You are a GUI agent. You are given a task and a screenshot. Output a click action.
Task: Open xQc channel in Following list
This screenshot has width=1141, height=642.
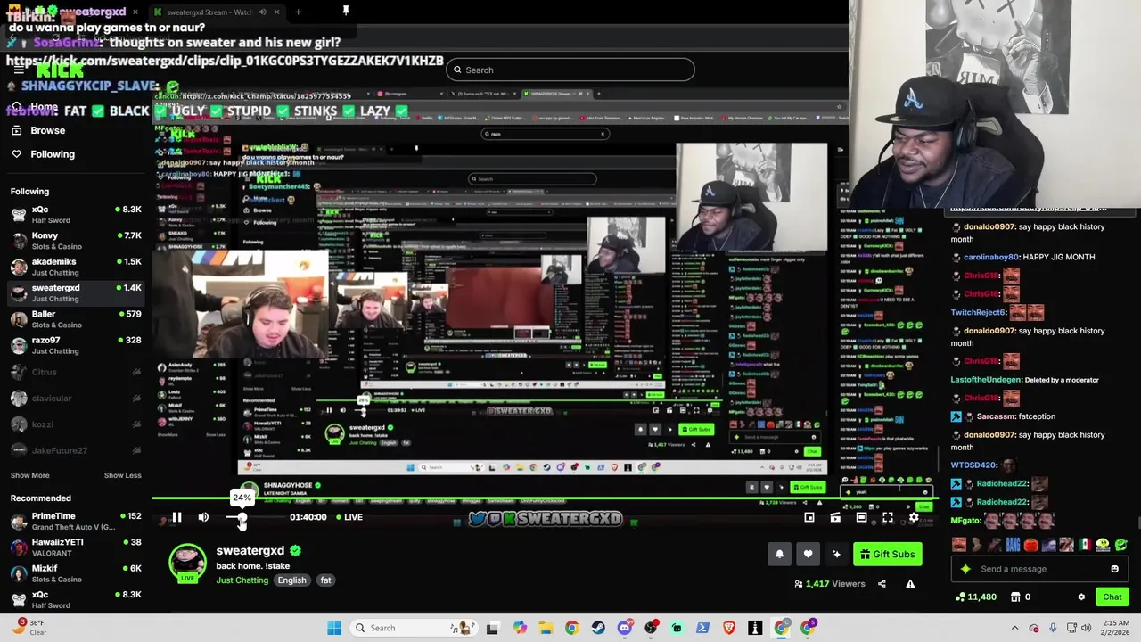coord(76,214)
